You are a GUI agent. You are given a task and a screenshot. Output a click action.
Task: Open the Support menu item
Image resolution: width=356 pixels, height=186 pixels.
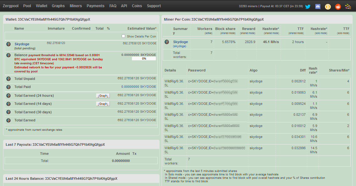coord(154,6)
